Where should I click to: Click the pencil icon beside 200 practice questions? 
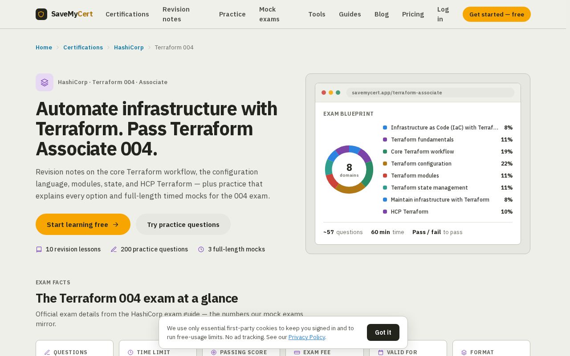(x=114, y=249)
